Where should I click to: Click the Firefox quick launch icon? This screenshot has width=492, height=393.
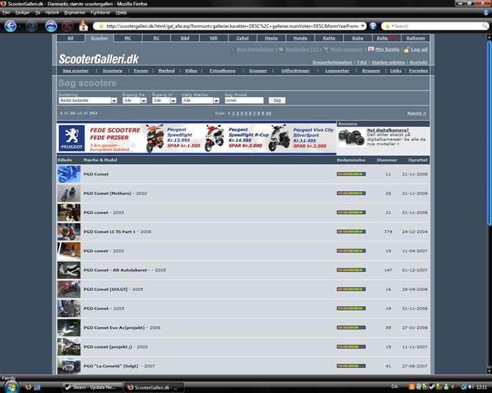coord(28,388)
